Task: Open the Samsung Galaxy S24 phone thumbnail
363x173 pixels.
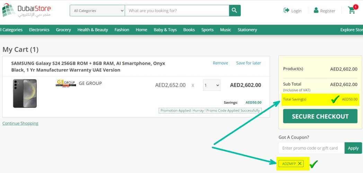Action: [25, 94]
